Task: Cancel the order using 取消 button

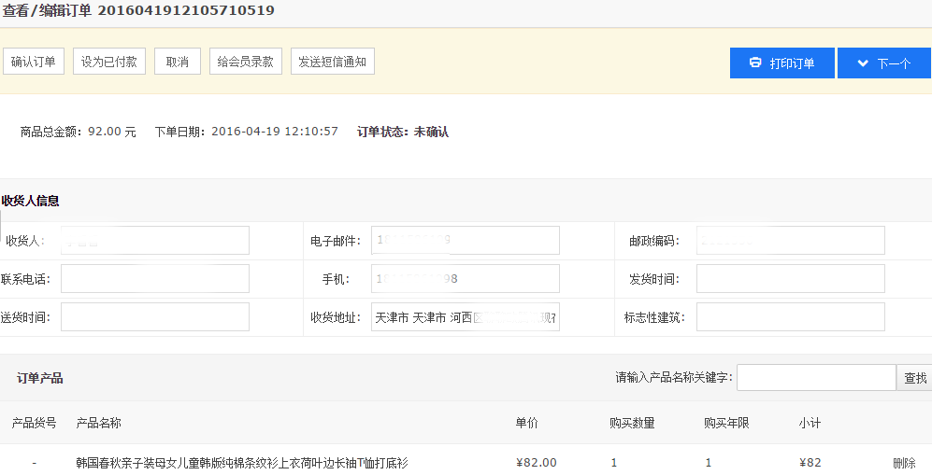Action: 178,62
